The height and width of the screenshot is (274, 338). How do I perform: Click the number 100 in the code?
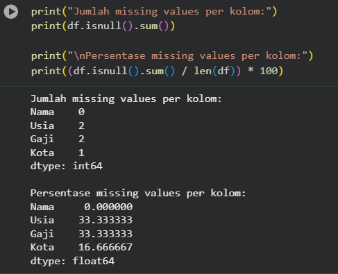tap(269, 71)
